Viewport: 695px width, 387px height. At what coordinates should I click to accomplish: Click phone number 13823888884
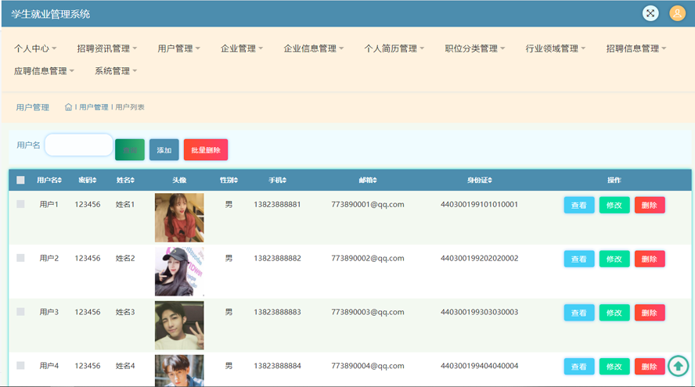[x=278, y=366]
